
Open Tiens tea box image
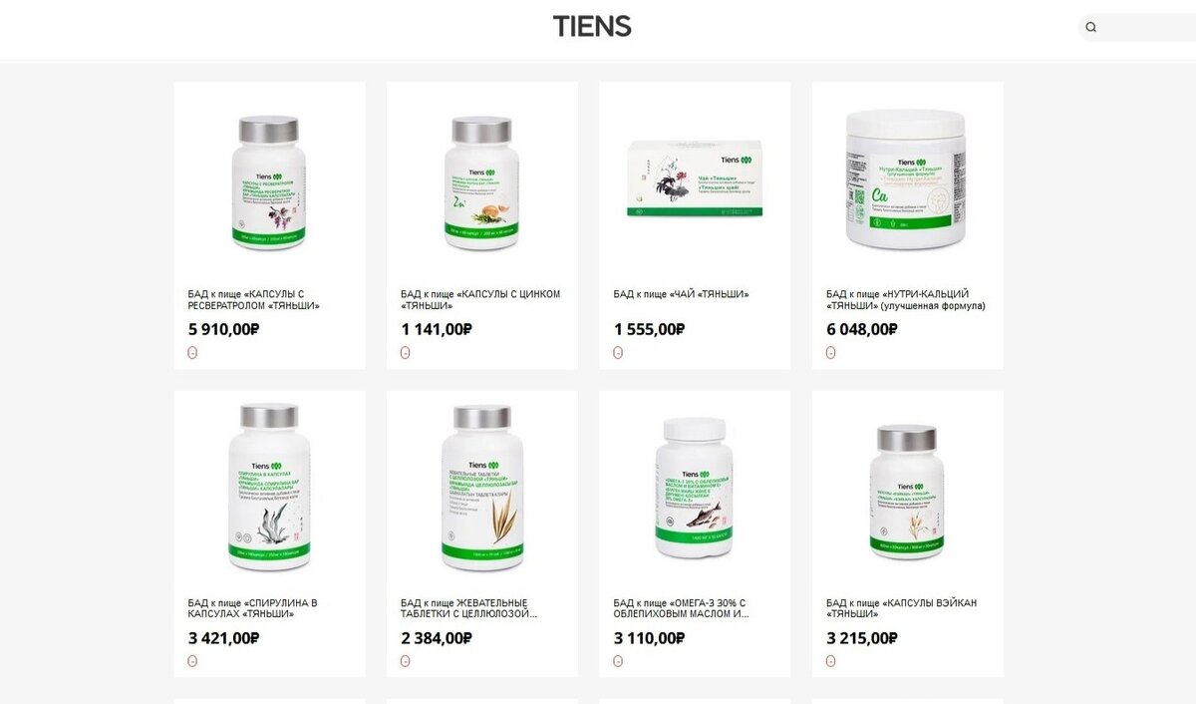pyautogui.click(x=695, y=177)
